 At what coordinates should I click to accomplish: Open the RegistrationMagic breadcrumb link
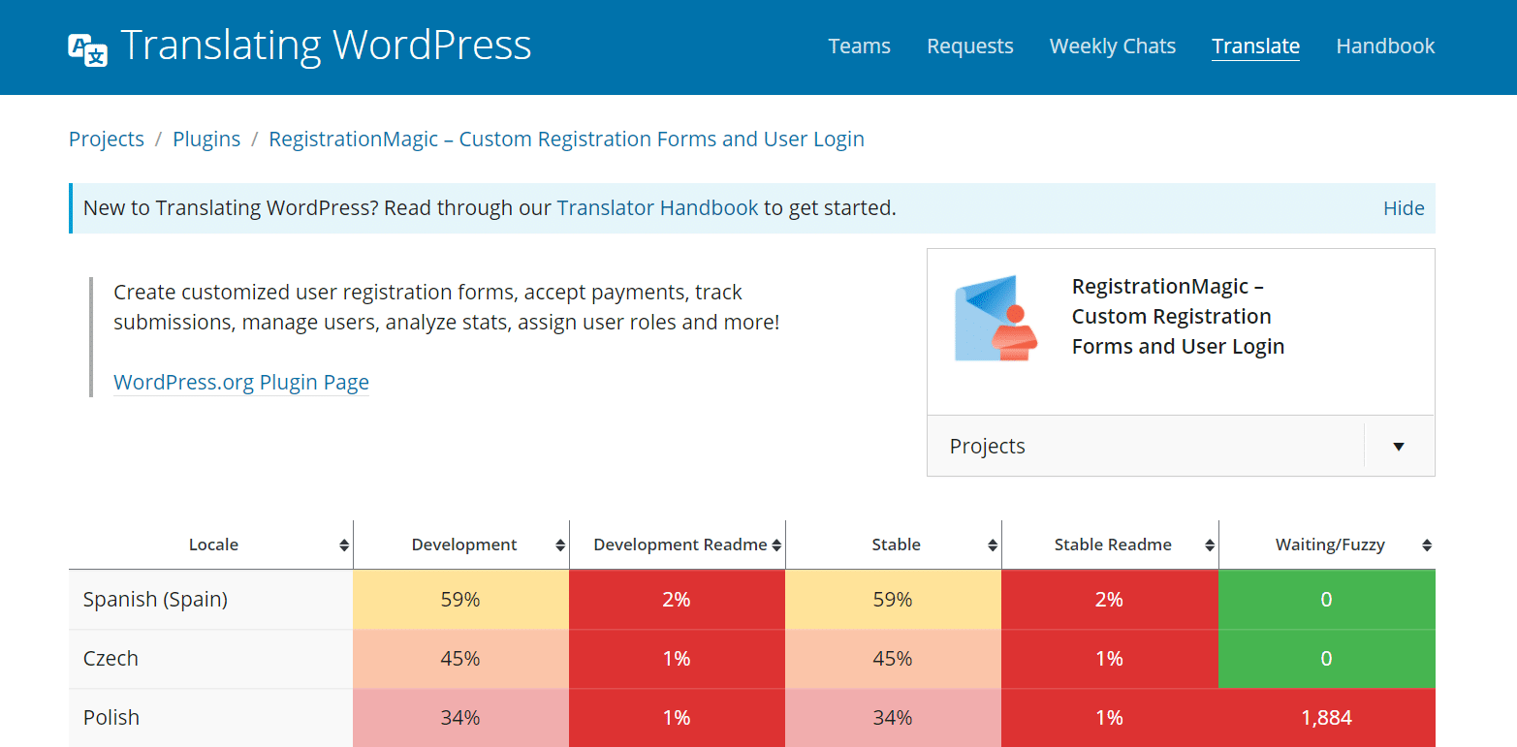[x=566, y=139]
